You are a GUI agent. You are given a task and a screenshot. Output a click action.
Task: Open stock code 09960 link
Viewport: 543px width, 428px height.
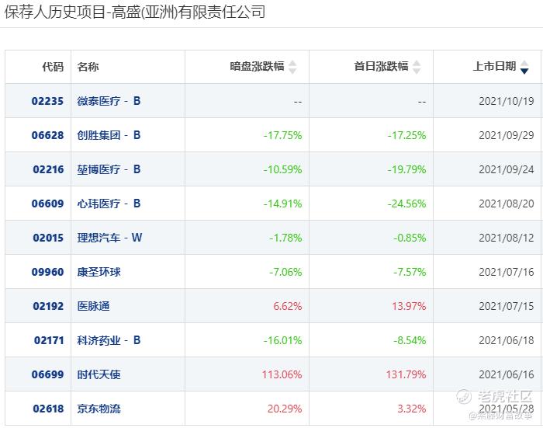click(x=47, y=272)
